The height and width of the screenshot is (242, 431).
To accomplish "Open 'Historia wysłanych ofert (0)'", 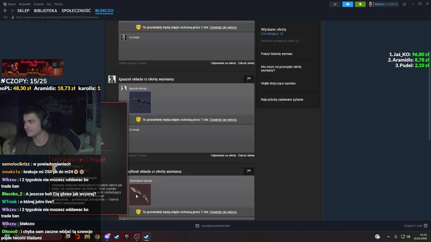I will click(x=280, y=41).
